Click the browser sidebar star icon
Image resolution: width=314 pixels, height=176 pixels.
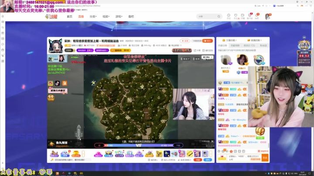pyautogui.click(x=3, y=16)
